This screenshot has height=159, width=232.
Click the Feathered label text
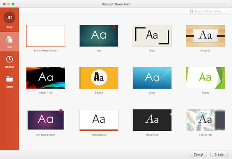(205, 135)
